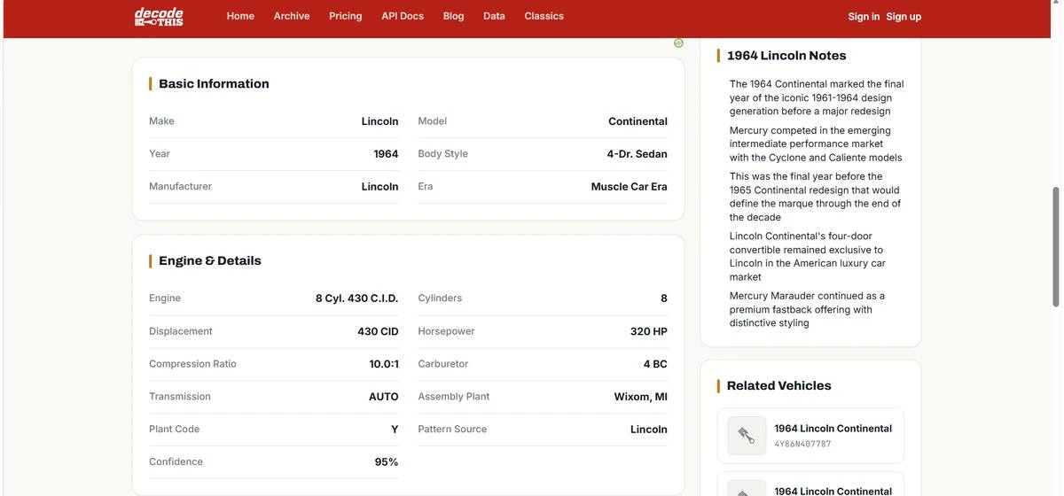Click the Displacement value 430 CID
The height and width of the screenshot is (496, 1064).
378,331
